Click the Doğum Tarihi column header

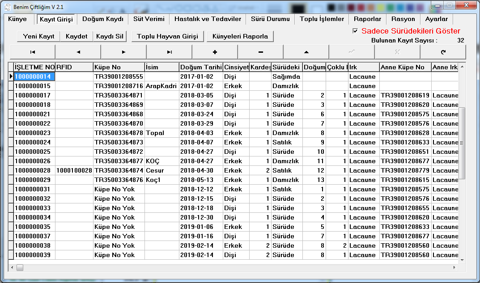201,67
